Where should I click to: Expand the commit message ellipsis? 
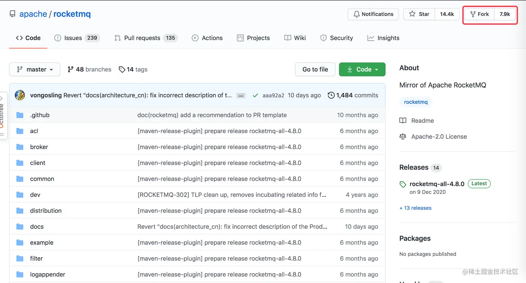point(241,96)
